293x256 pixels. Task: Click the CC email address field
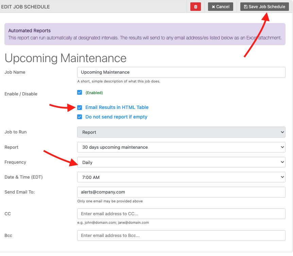[181, 214]
